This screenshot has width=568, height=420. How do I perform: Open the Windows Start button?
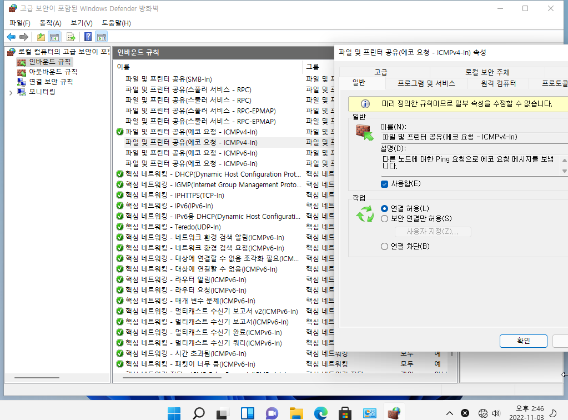tap(174, 413)
